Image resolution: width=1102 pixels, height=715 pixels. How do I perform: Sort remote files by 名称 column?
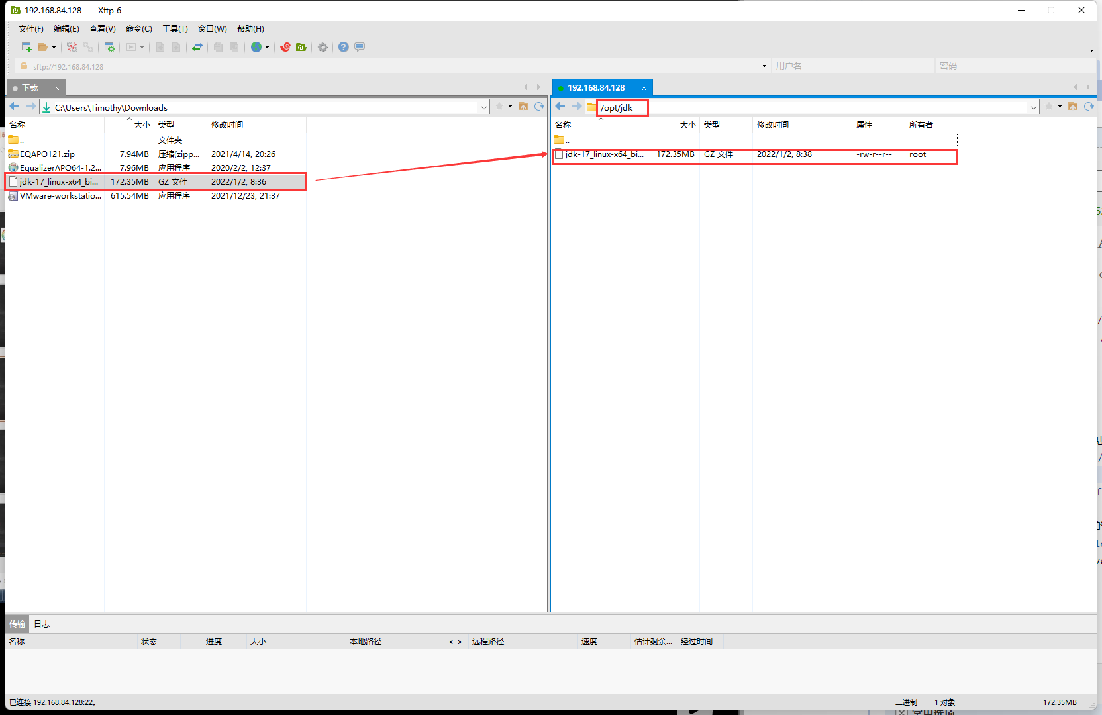(601, 125)
